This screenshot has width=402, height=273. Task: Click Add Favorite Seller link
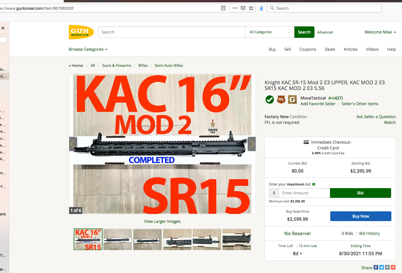(x=318, y=104)
